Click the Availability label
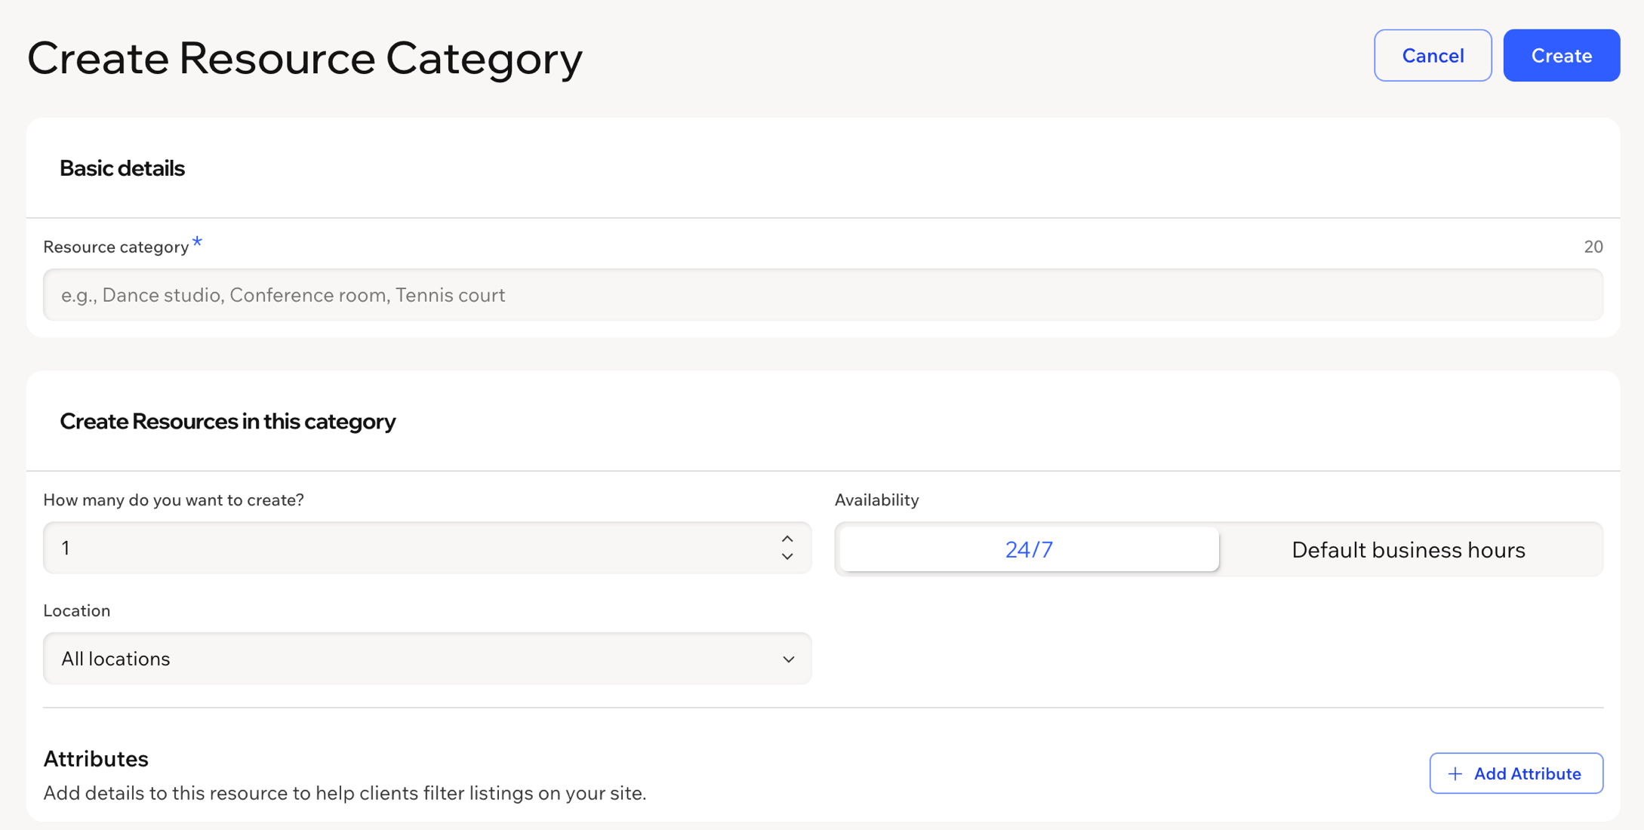 click(876, 500)
